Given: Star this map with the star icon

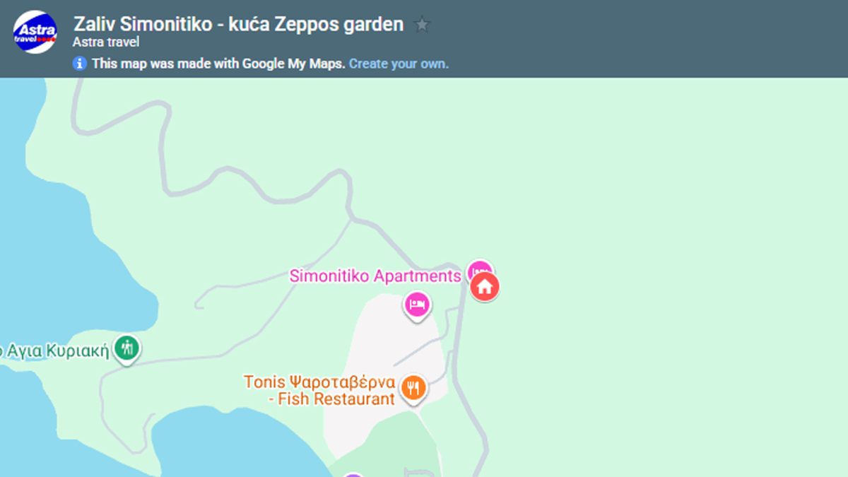Looking at the screenshot, I should pyautogui.click(x=422, y=25).
